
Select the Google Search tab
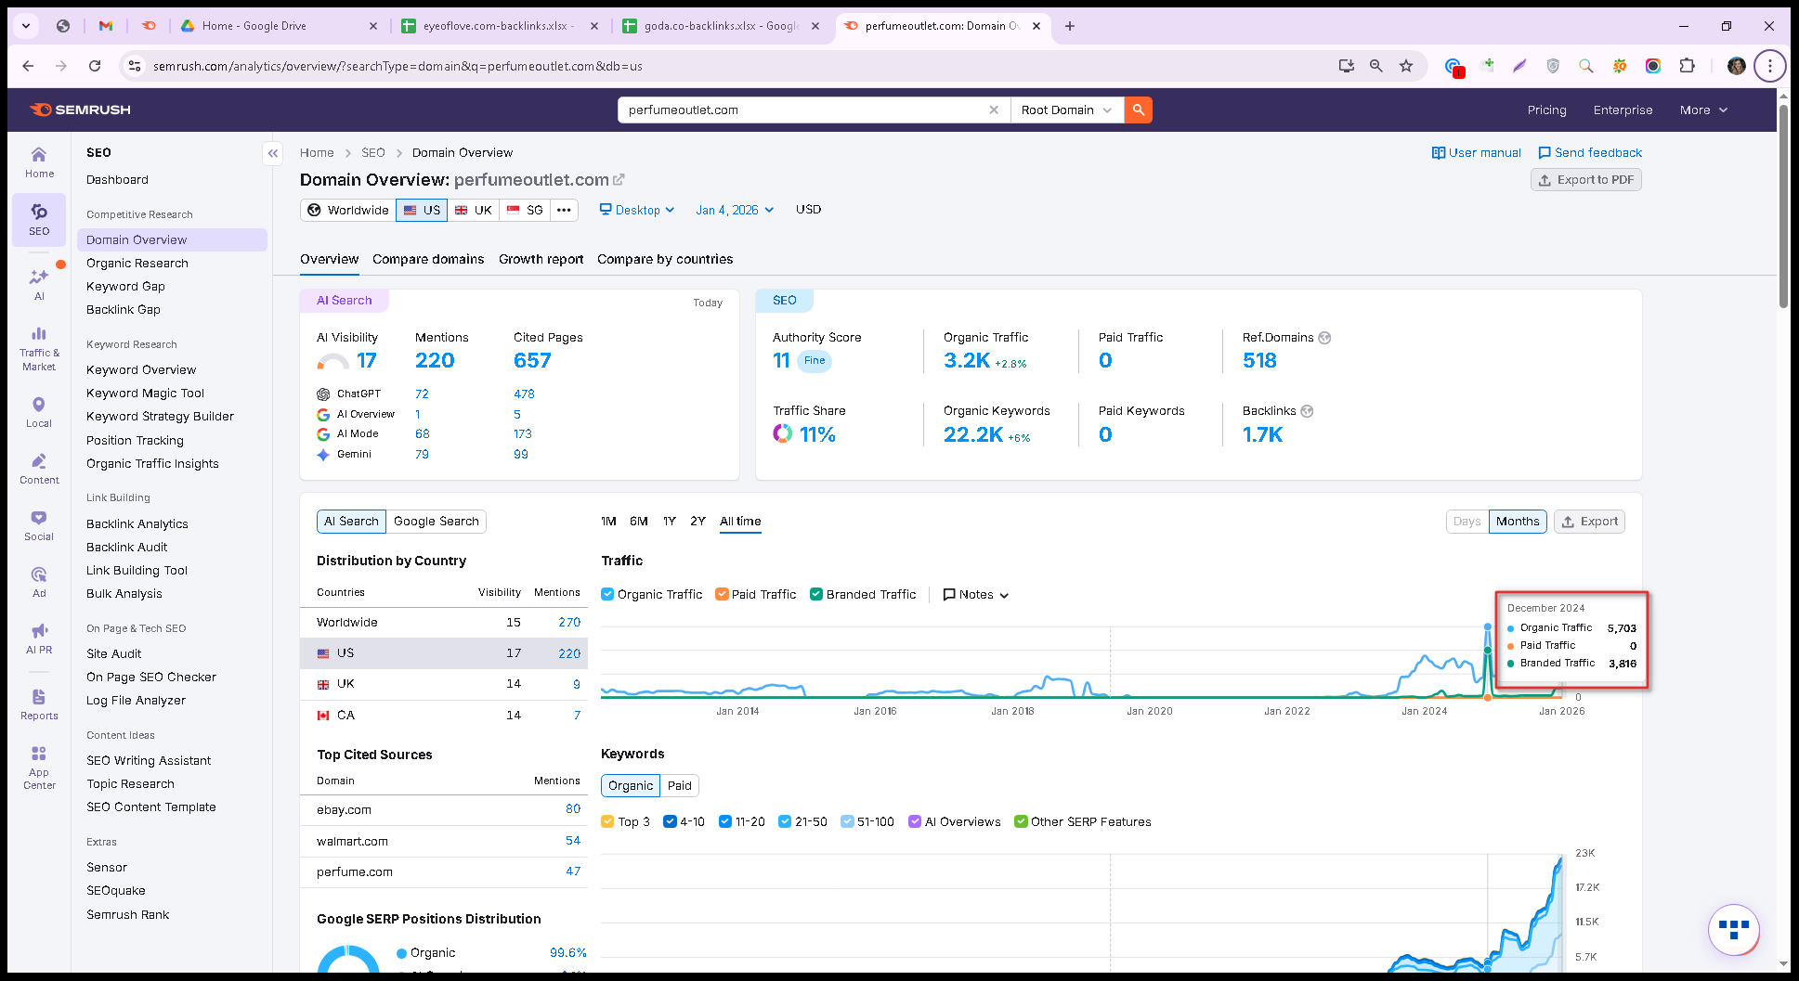(x=437, y=522)
